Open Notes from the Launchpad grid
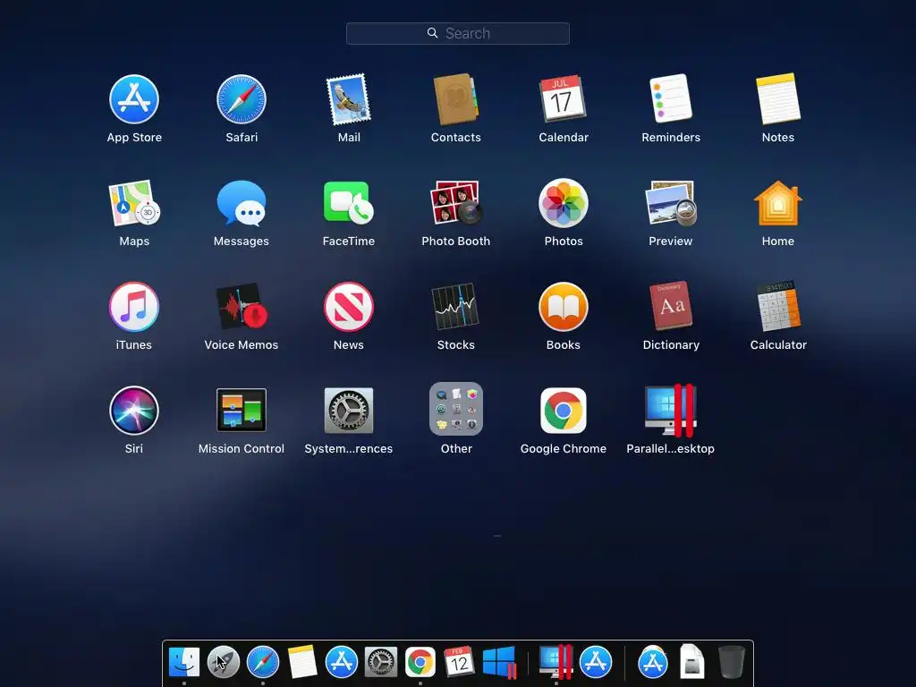Screen dimensions: 916x687 [778, 98]
